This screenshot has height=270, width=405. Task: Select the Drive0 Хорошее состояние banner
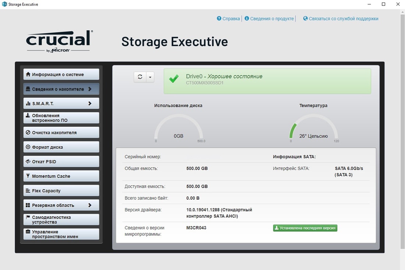tap(267, 81)
